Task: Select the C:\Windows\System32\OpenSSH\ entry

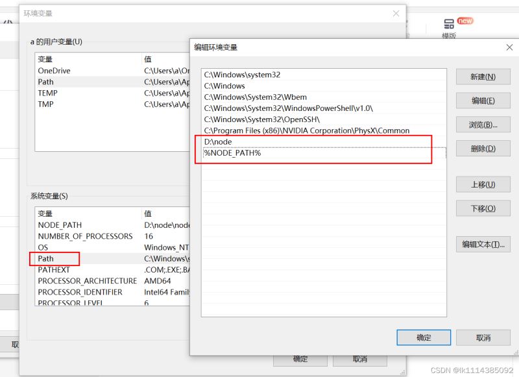Action: [324, 119]
